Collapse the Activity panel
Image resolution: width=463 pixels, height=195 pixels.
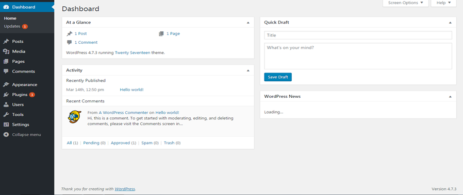[x=248, y=70]
